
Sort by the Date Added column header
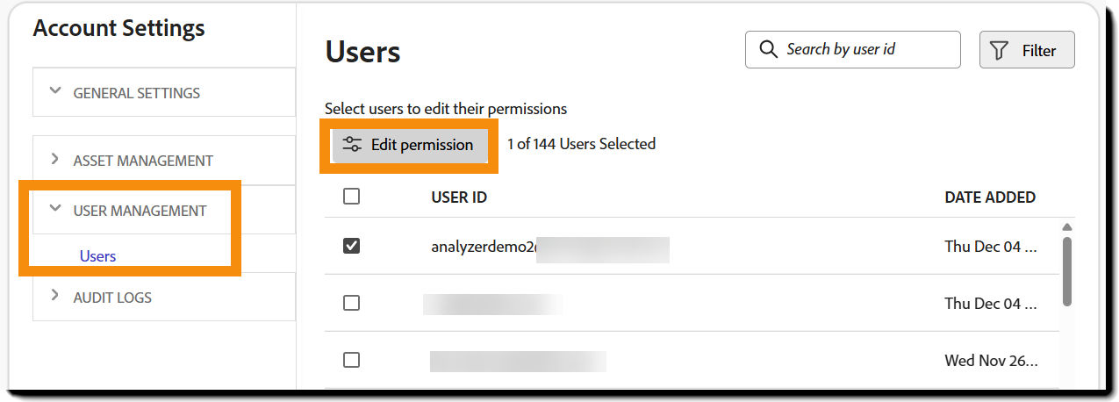click(x=989, y=197)
